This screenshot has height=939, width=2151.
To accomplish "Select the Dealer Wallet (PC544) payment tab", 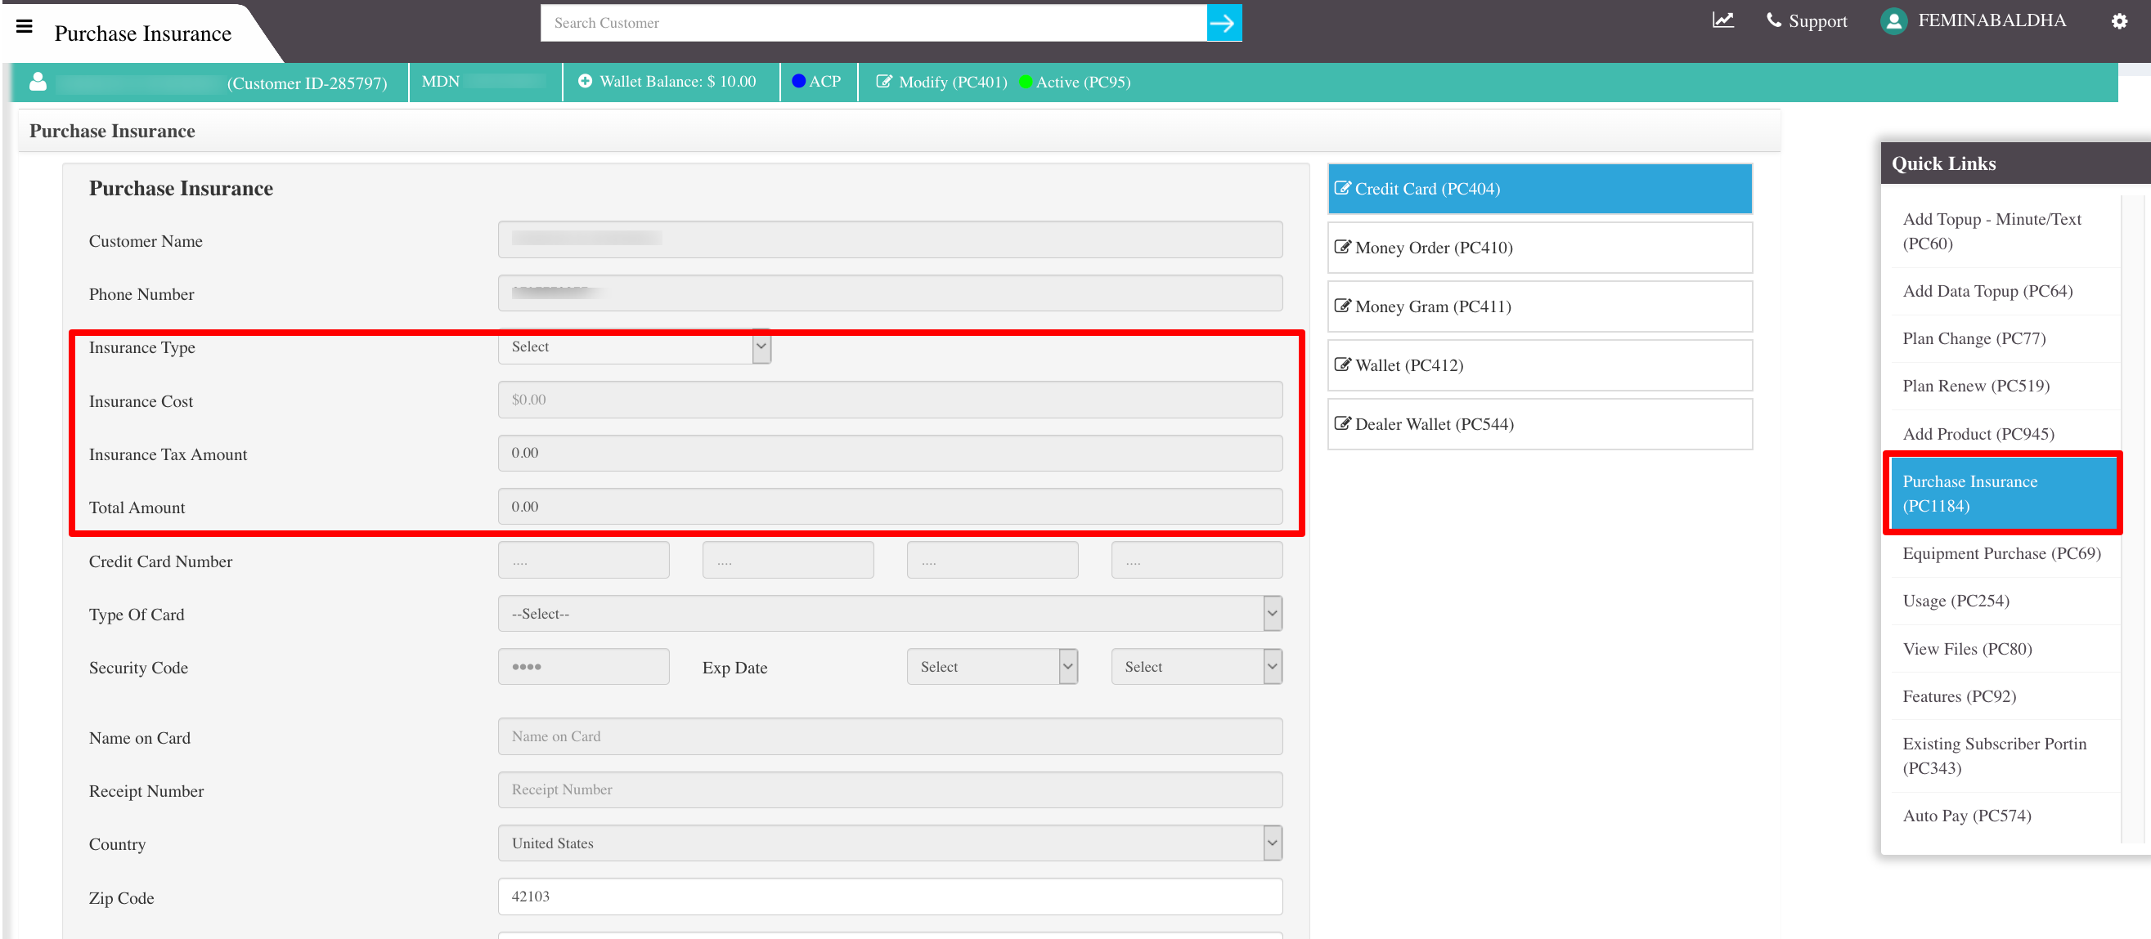I will [x=1539, y=424].
